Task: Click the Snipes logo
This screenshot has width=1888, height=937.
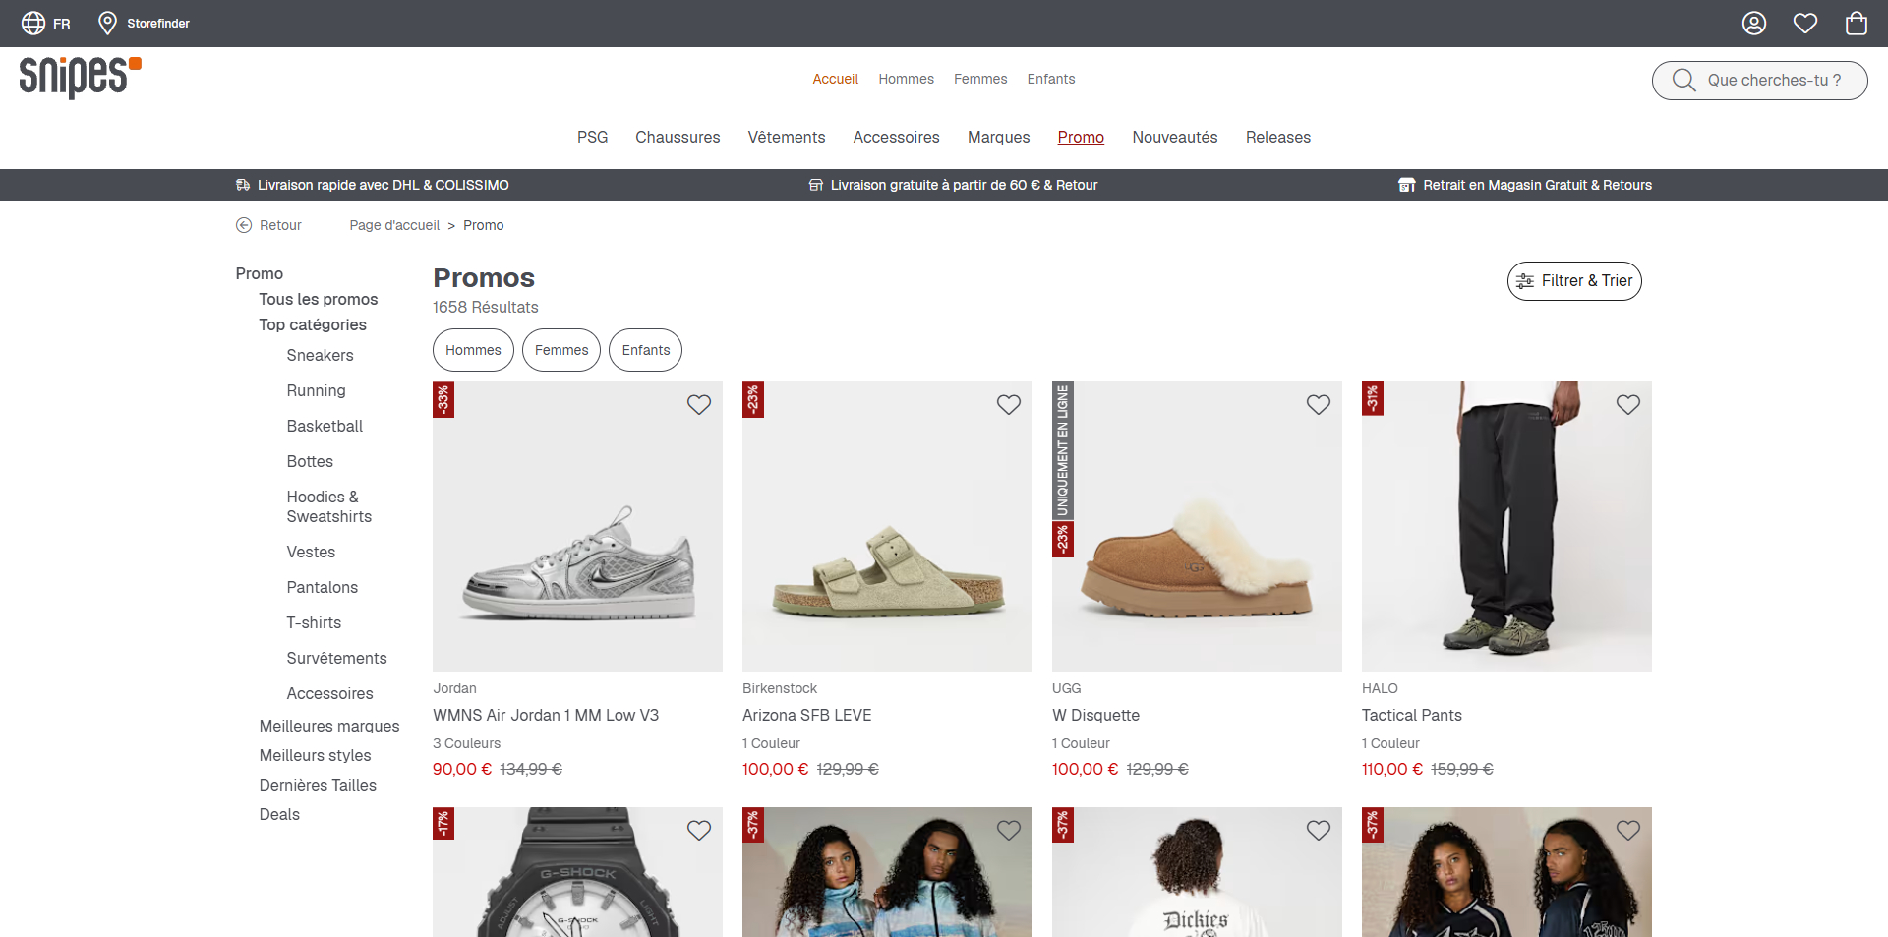Action: tap(81, 77)
